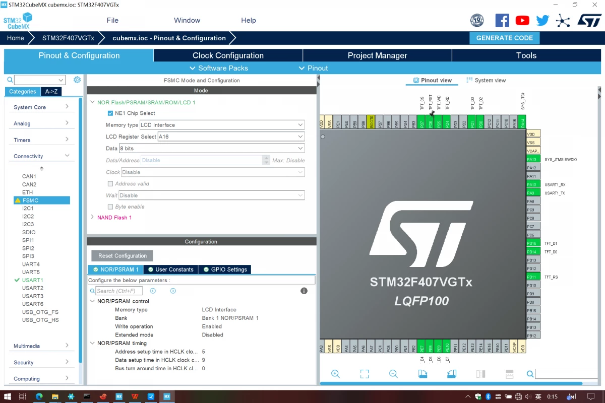Switch to Clock Configuration tab
The image size is (605, 403).
click(228, 55)
